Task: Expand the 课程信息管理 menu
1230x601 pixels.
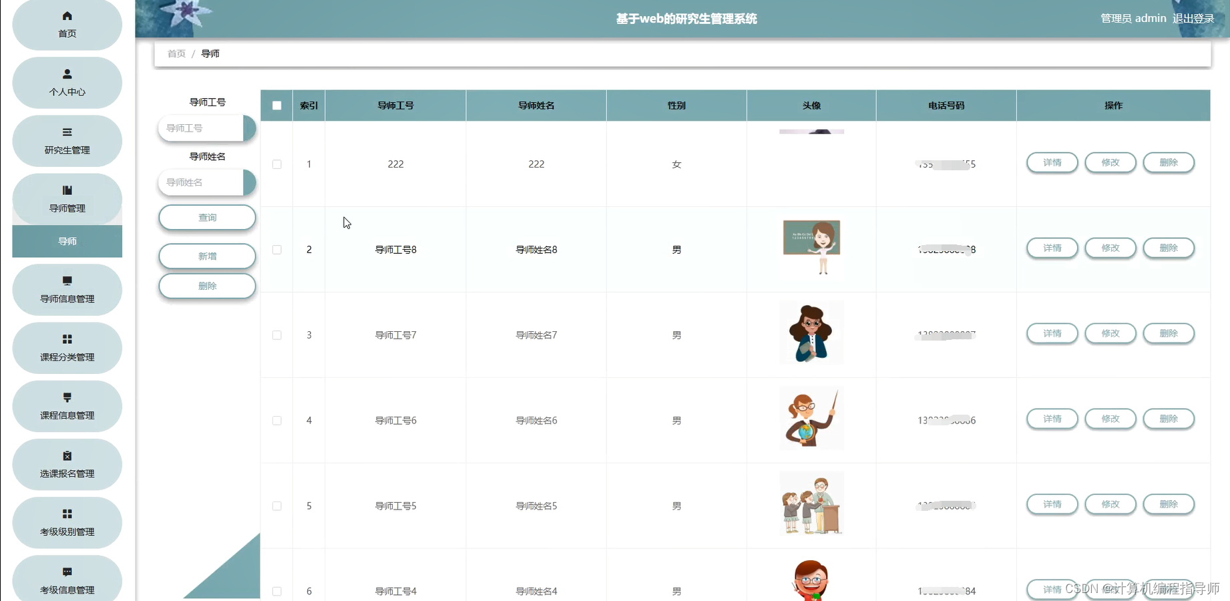Action: [67, 406]
